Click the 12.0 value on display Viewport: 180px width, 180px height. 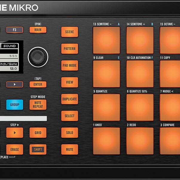13,69
